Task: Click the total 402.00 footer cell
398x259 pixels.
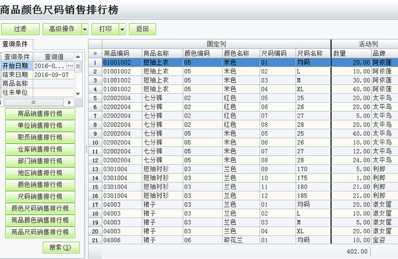Action: pyautogui.click(x=357, y=251)
